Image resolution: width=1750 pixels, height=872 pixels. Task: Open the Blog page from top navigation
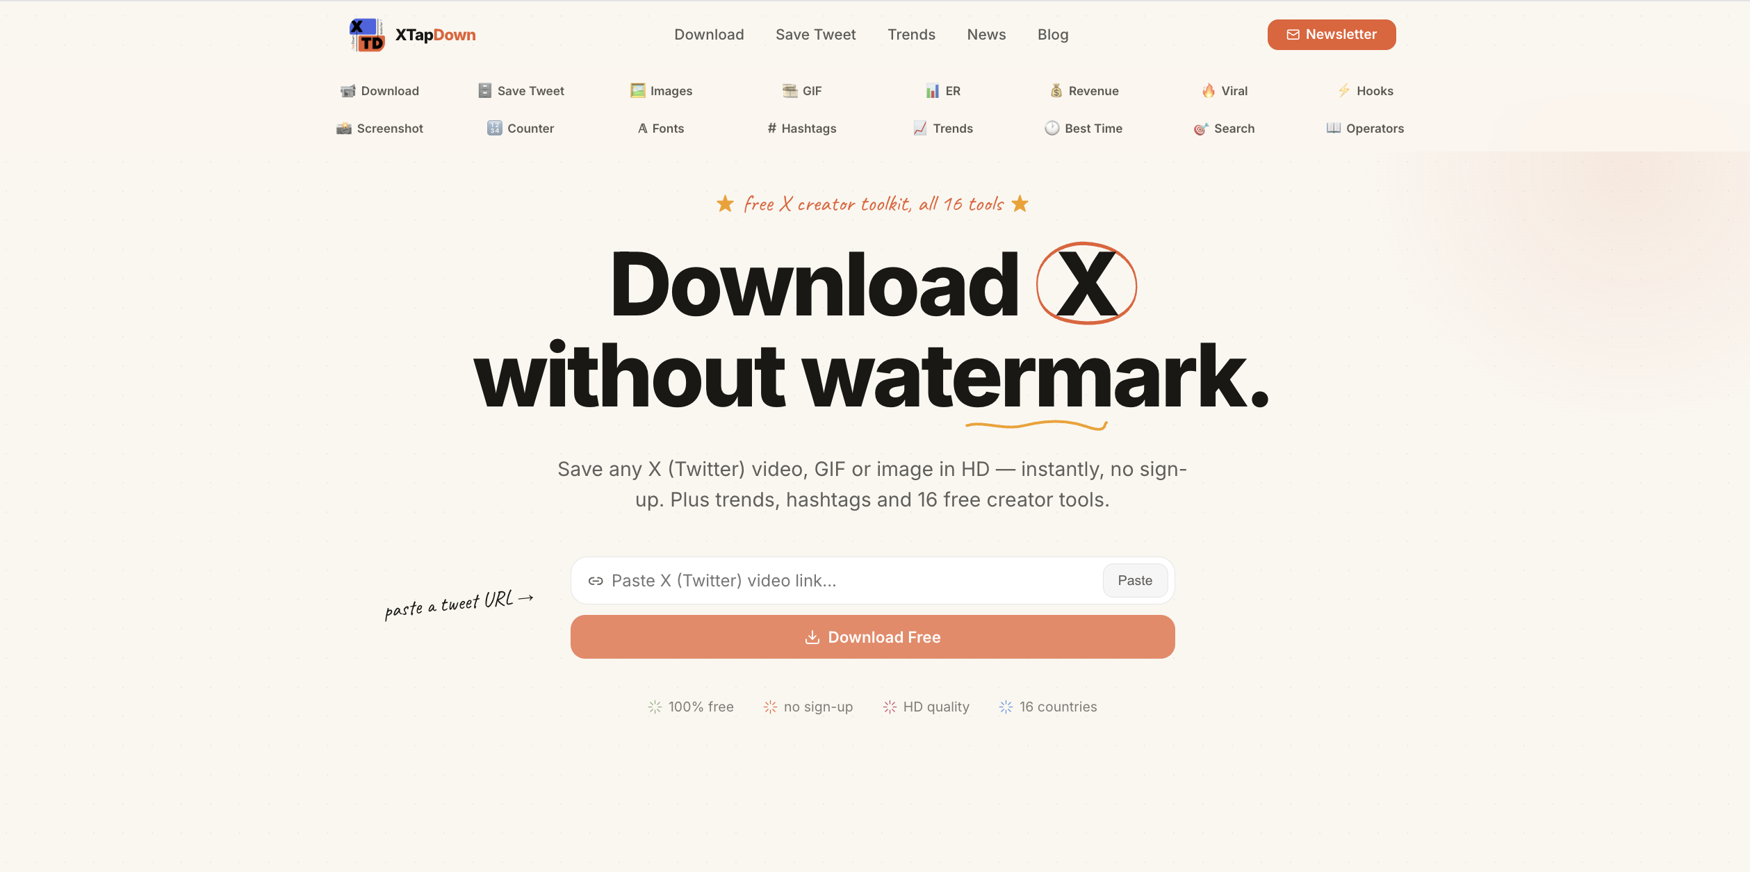(1053, 35)
